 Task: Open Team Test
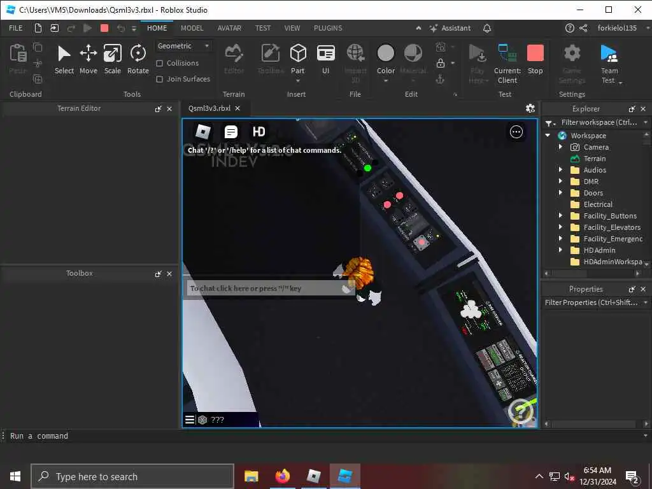(x=609, y=64)
